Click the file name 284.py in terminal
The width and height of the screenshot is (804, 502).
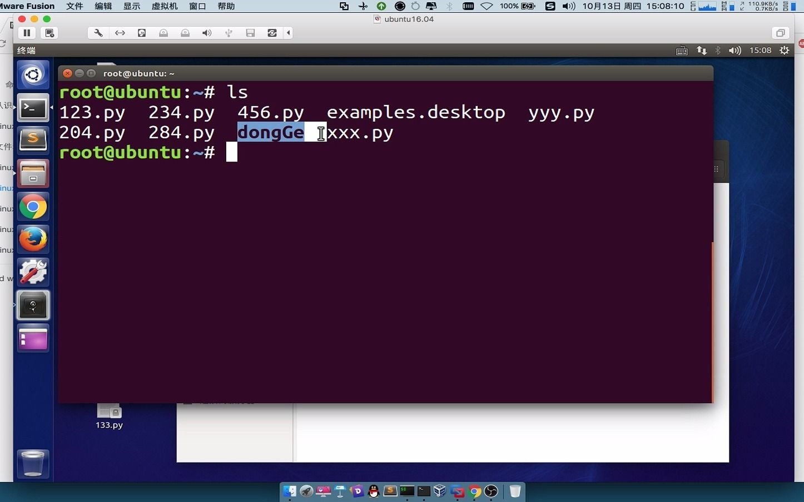point(182,133)
